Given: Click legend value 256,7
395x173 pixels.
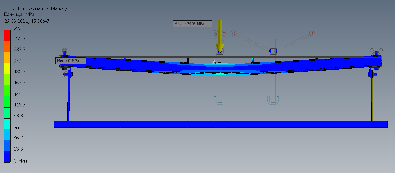Looking at the screenshot, I should pos(20,39).
